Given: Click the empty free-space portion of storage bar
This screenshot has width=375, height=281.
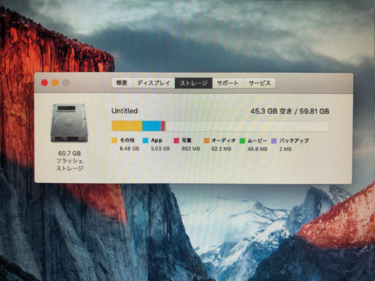Looking at the screenshot, I should (247, 126).
